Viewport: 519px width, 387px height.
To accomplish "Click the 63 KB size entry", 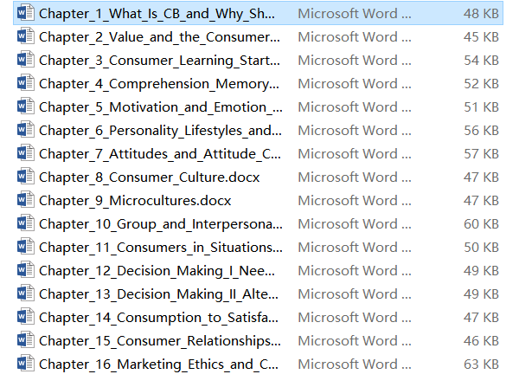I will 481,364.
